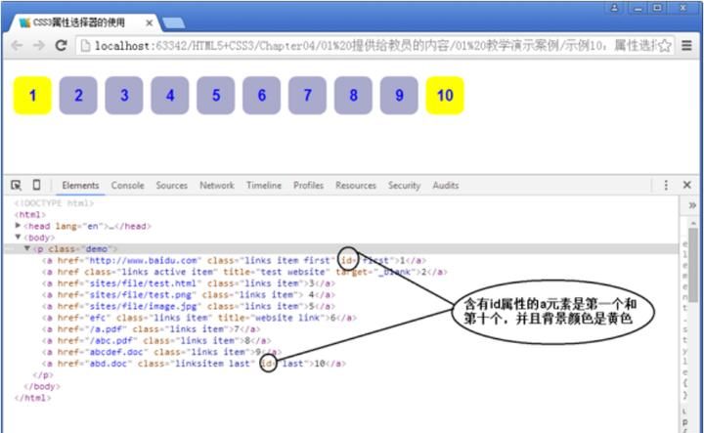Screen dimensions: 704x433
Task: Expand the DevTools sidebar with double chevron
Action: click(x=692, y=205)
